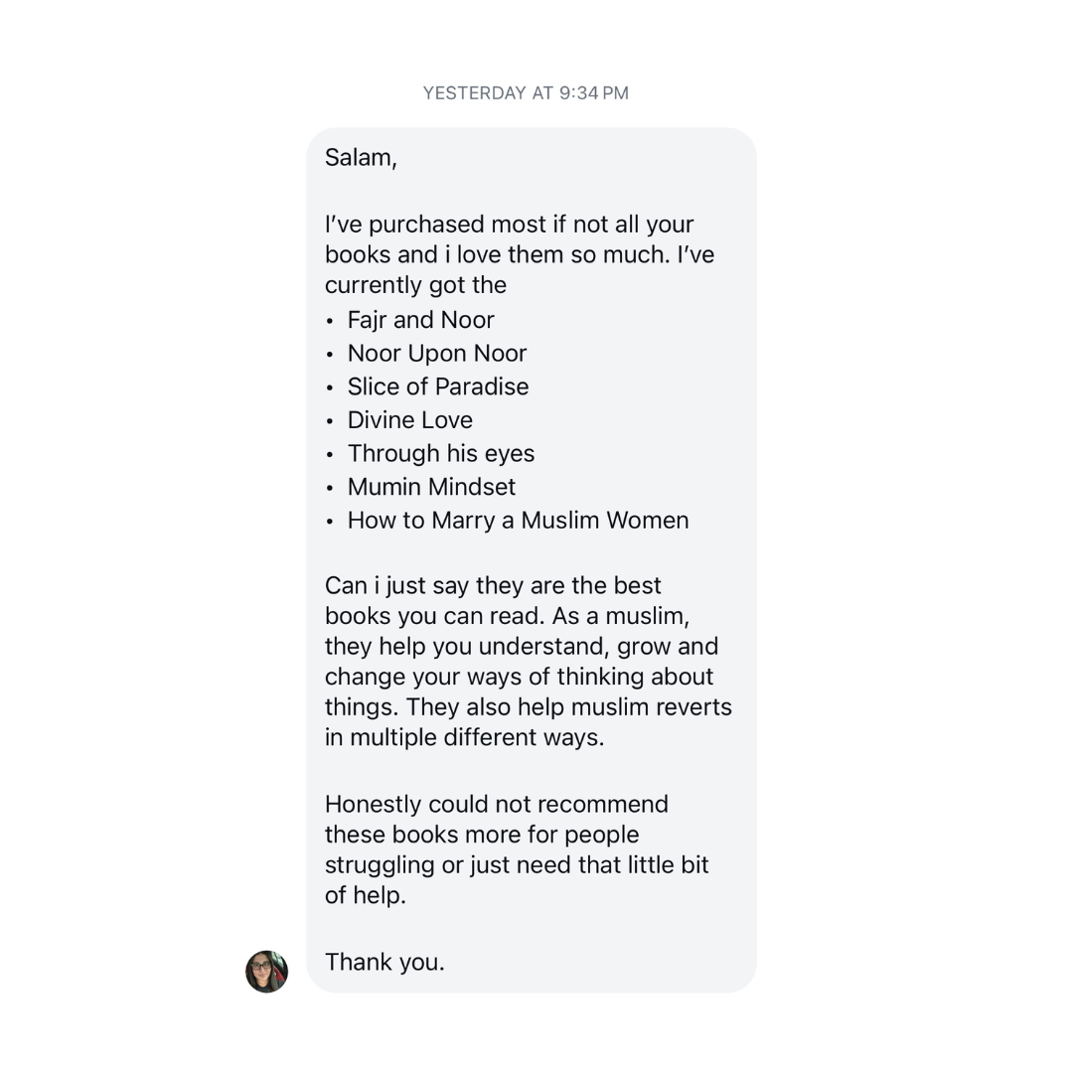The width and height of the screenshot is (1073, 1073).
Task: Click the sender's profile picture avatar
Action: (266, 972)
